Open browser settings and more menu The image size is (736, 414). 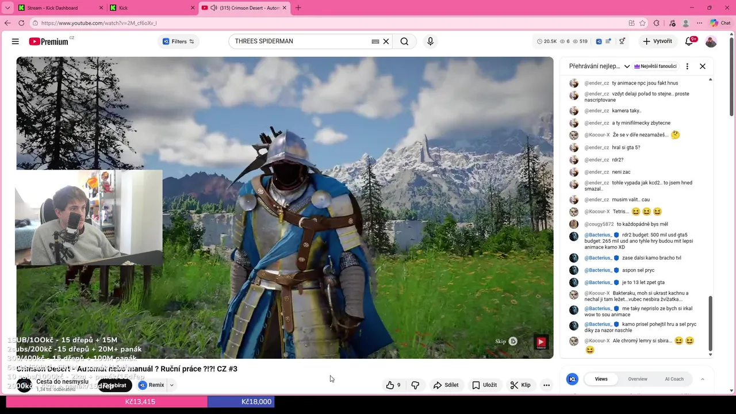699,23
